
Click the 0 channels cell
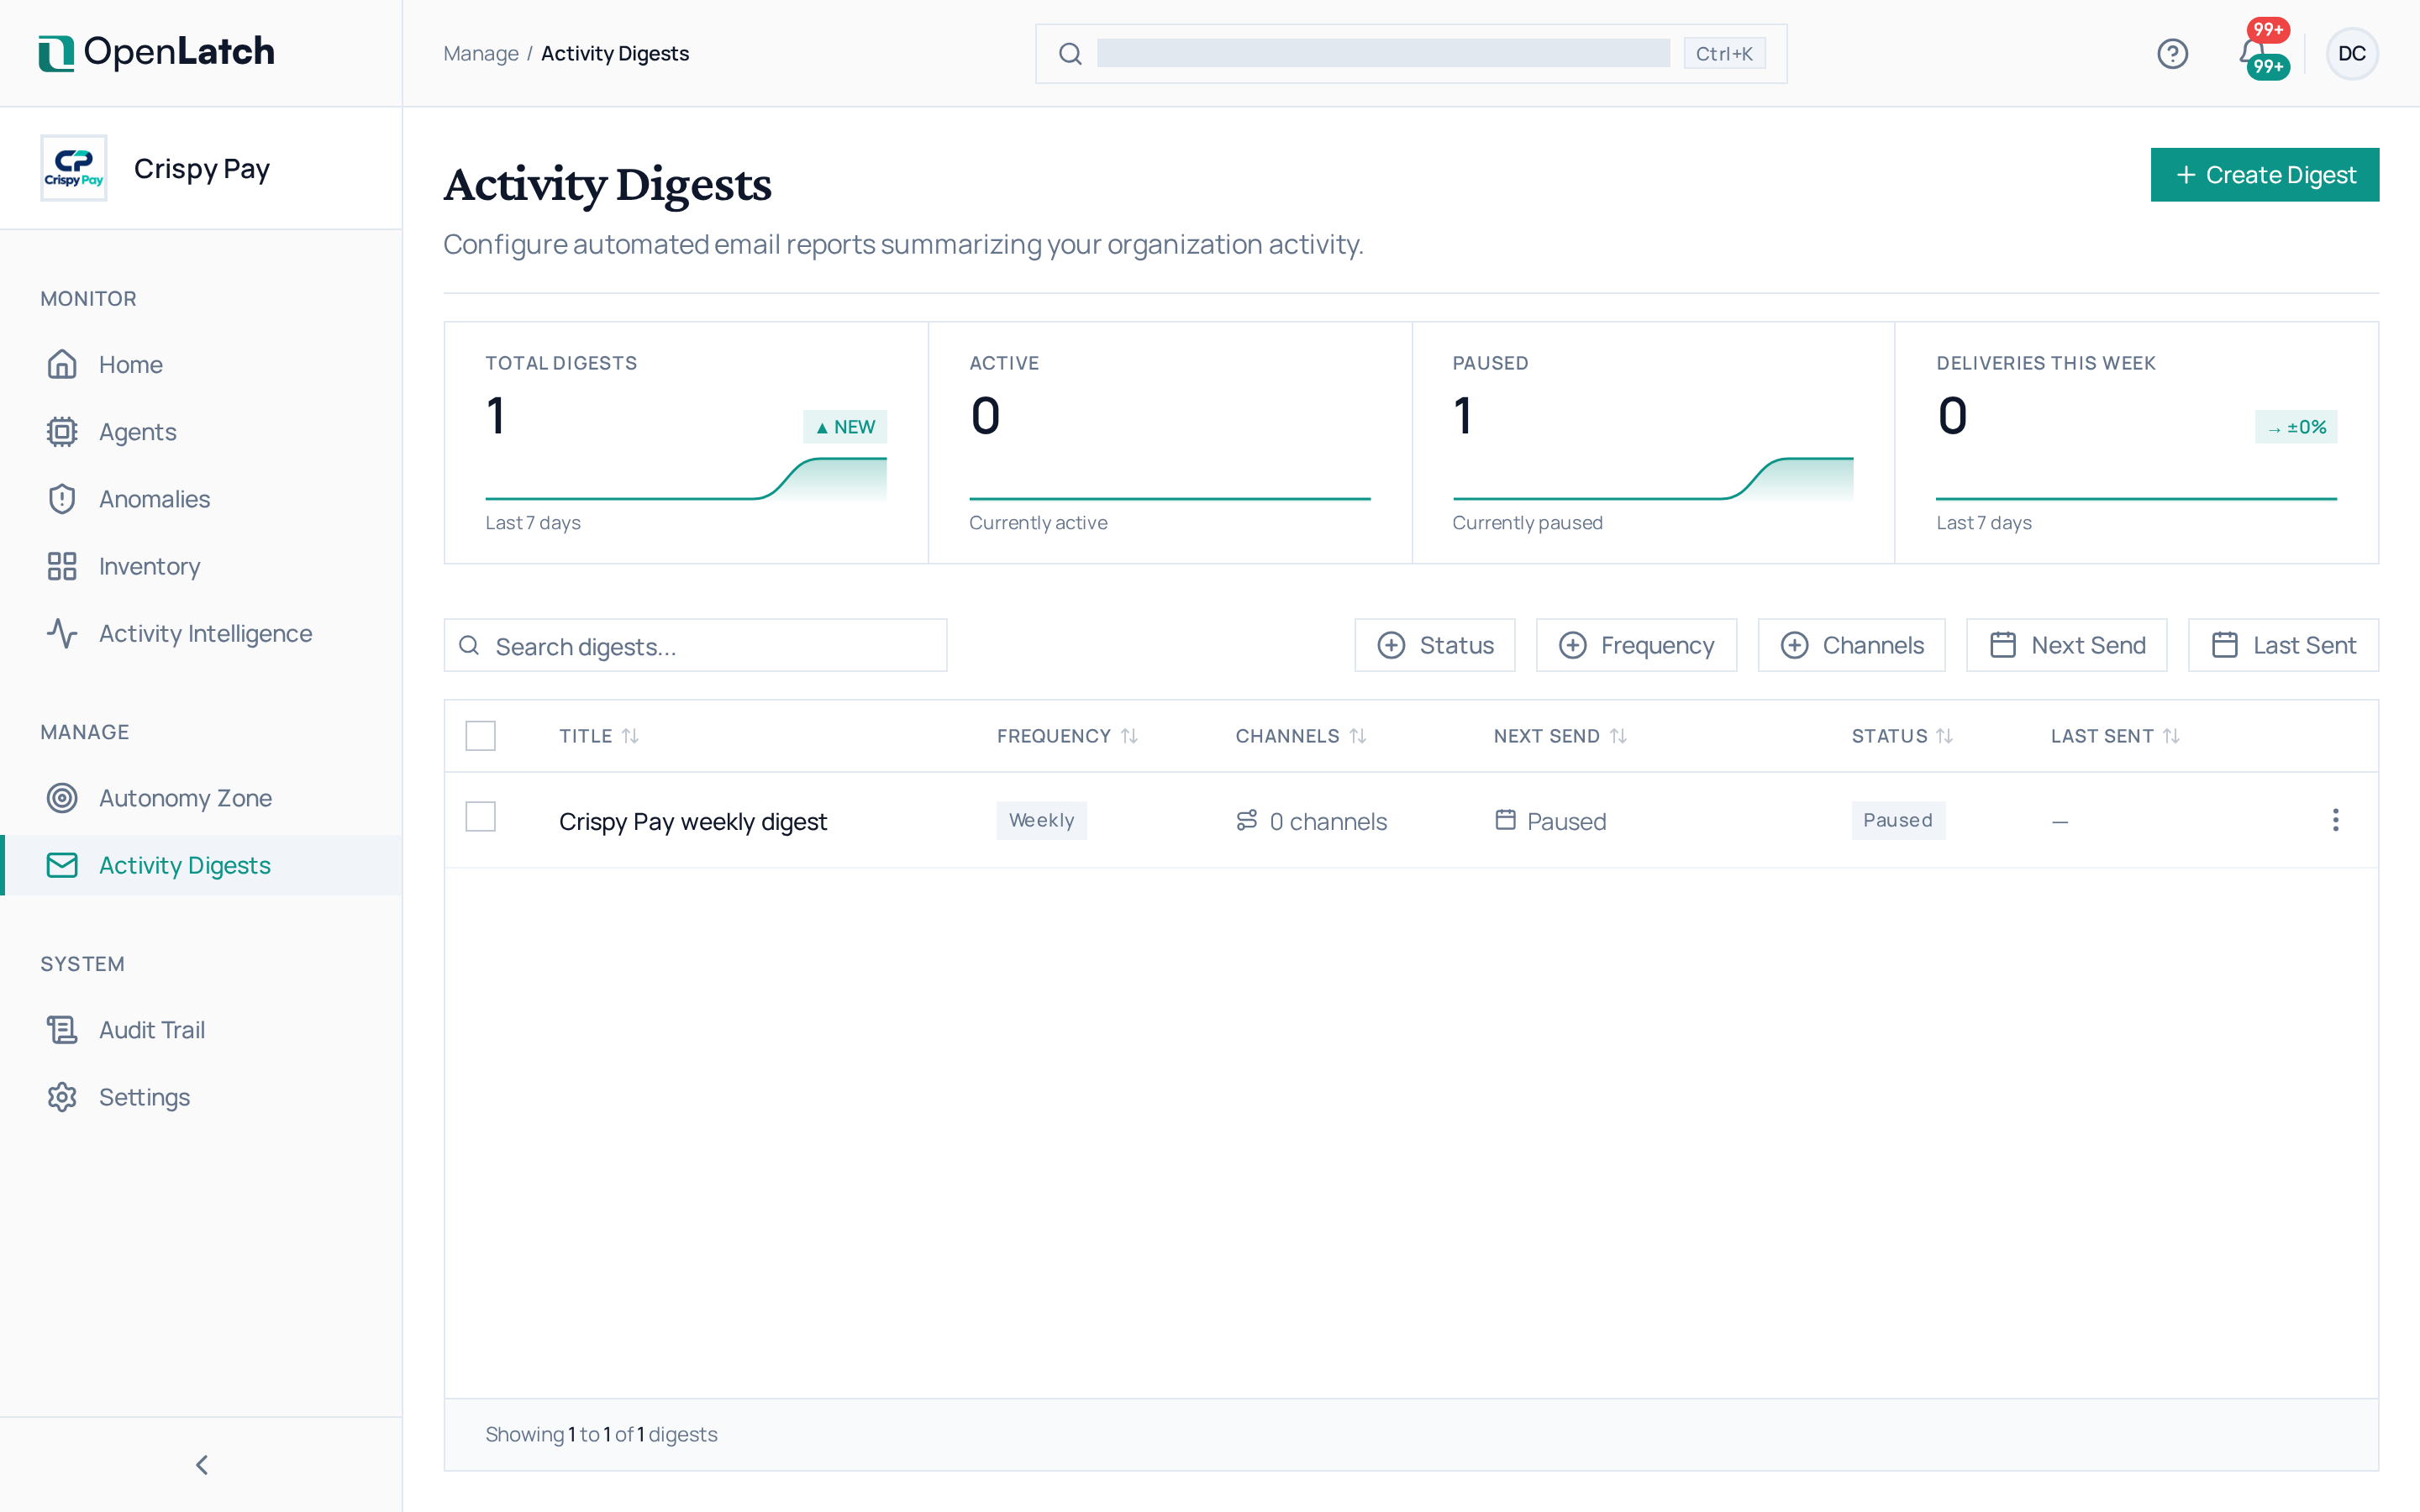click(1311, 821)
